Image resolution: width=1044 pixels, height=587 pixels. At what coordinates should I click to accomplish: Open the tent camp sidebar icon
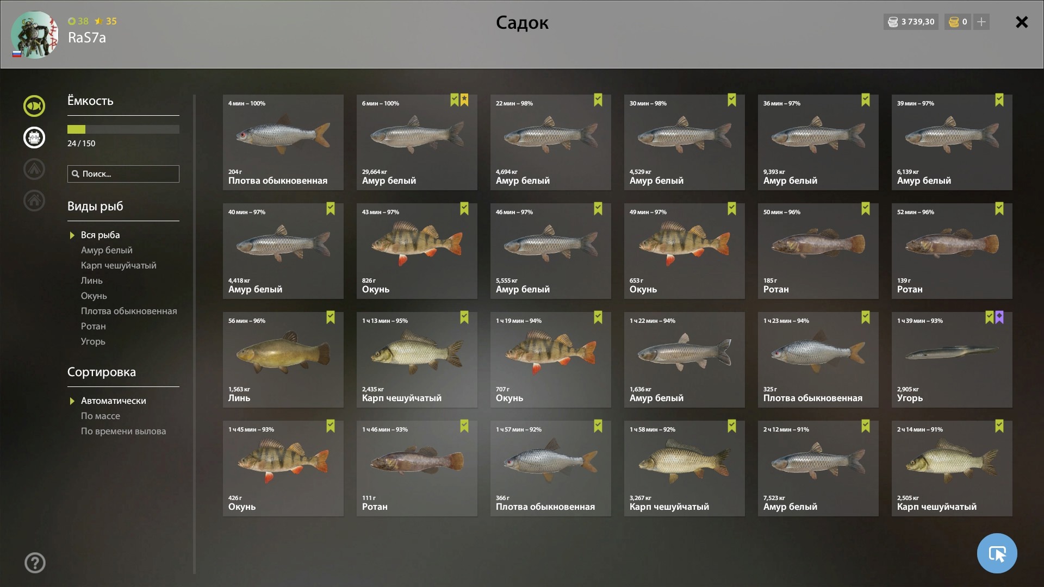[x=34, y=169]
